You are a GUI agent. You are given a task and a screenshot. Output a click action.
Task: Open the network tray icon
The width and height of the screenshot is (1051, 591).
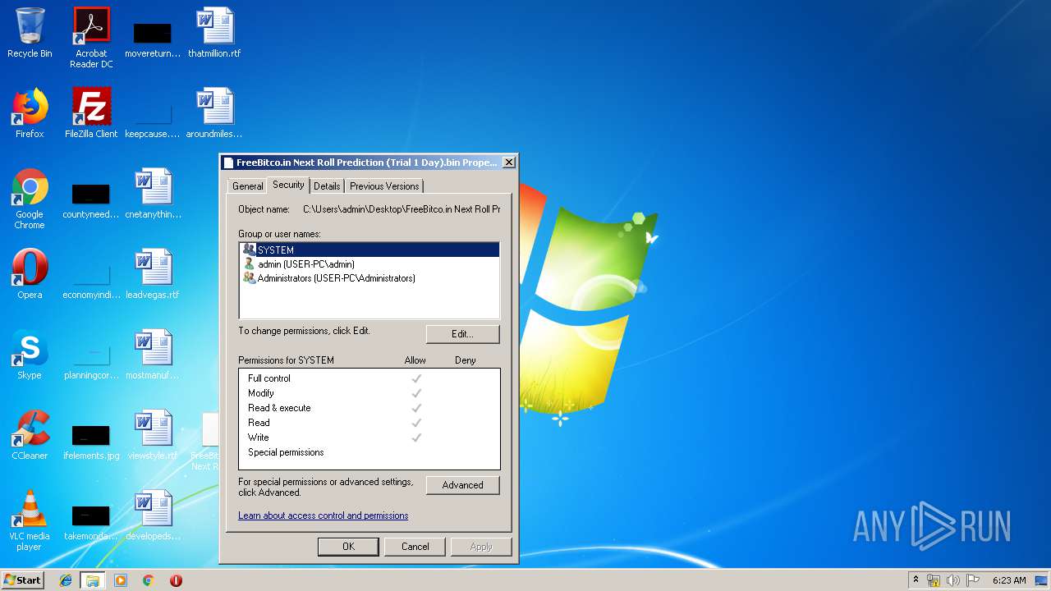pyautogui.click(x=934, y=580)
